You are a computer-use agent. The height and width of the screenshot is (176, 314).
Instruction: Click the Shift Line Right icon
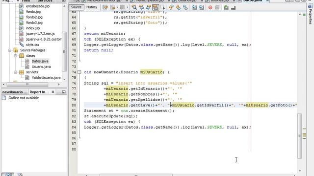coord(202,7)
